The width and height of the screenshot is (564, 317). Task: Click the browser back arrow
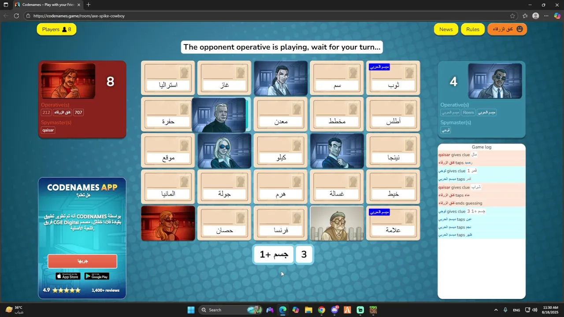(6, 16)
